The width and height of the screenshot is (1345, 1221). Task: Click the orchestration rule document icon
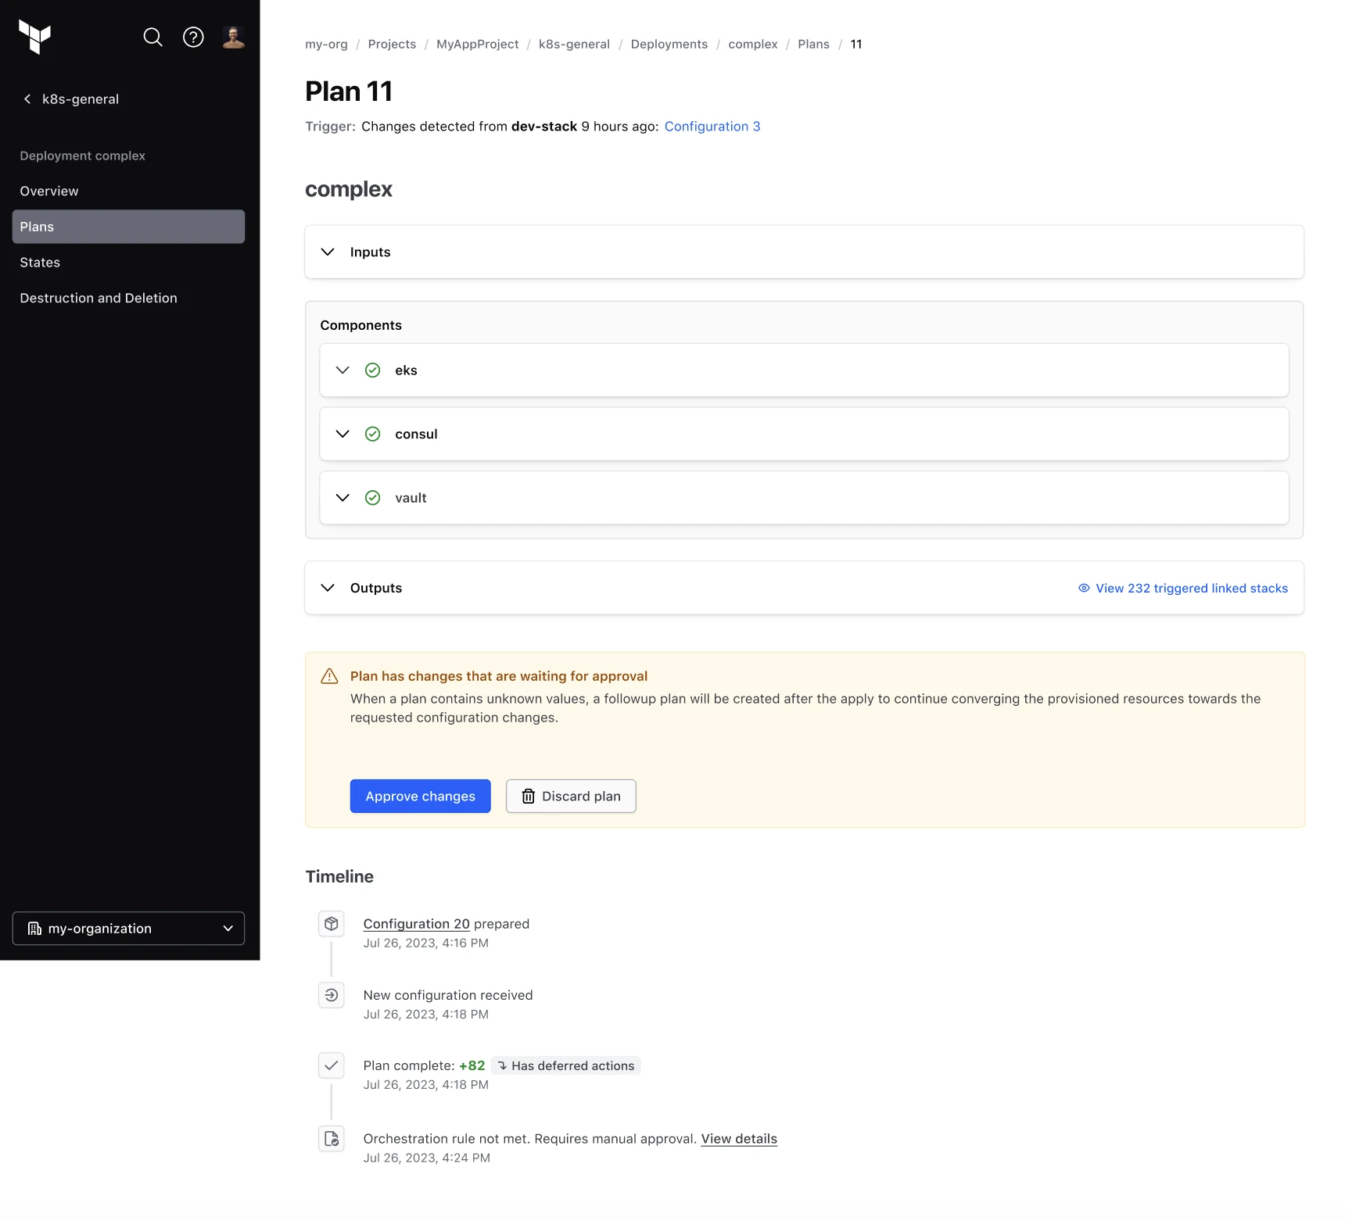pos(332,1139)
